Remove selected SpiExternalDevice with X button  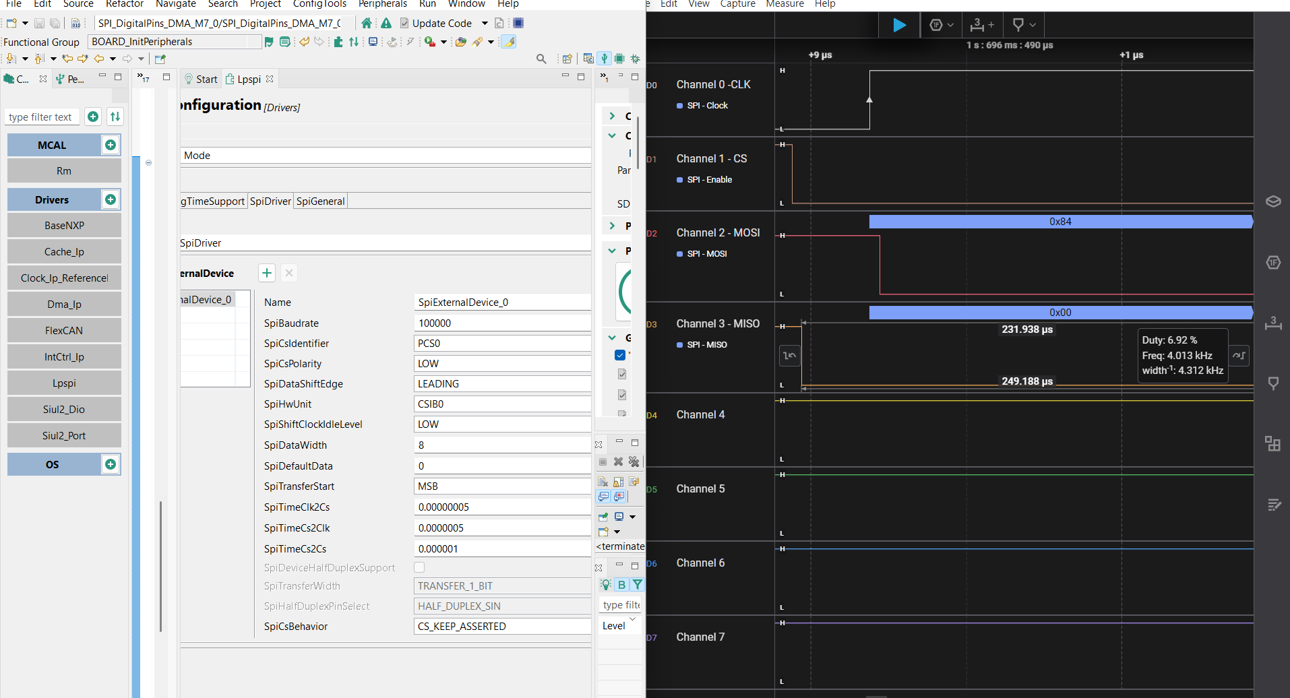point(289,273)
